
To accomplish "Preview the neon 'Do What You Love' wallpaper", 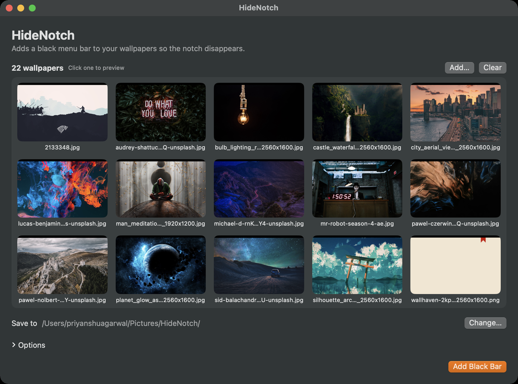I will pos(161,112).
